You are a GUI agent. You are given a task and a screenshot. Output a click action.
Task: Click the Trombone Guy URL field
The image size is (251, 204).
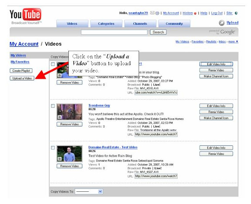pyautogui.click(x=156, y=134)
